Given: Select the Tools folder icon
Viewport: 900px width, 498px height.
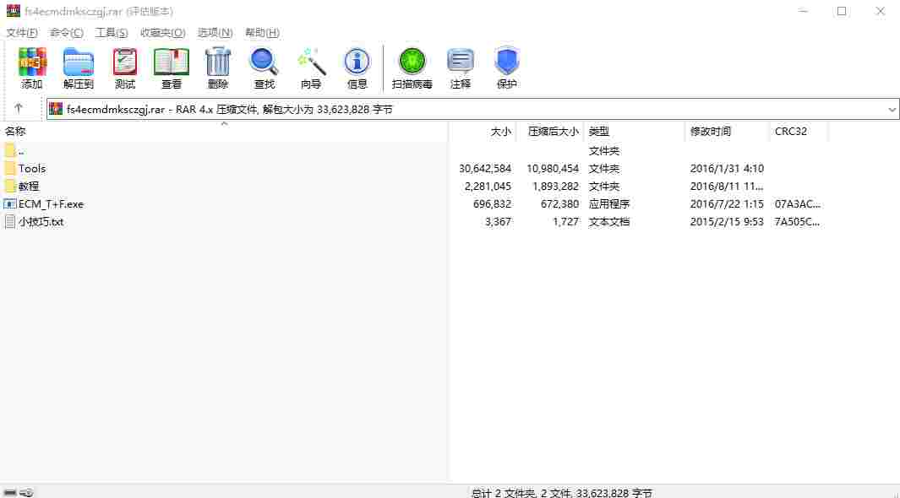Looking at the screenshot, I should (x=10, y=168).
